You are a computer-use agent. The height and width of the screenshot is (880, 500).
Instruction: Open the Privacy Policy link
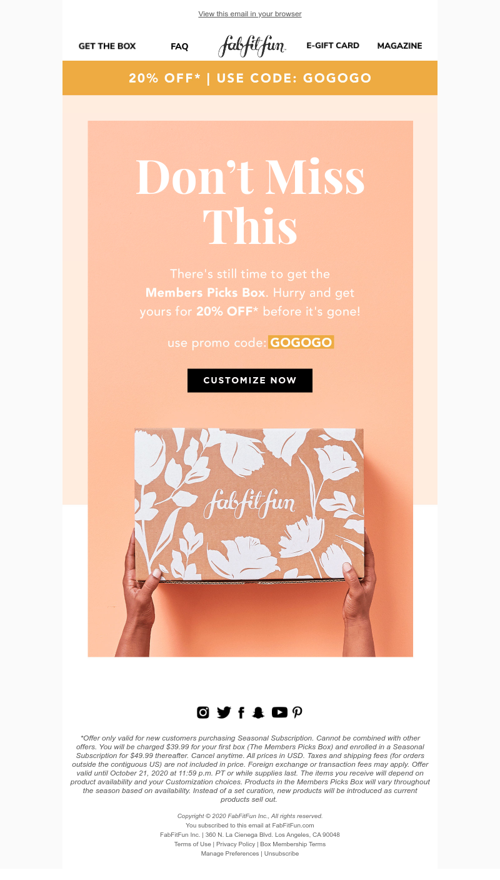pos(235,844)
